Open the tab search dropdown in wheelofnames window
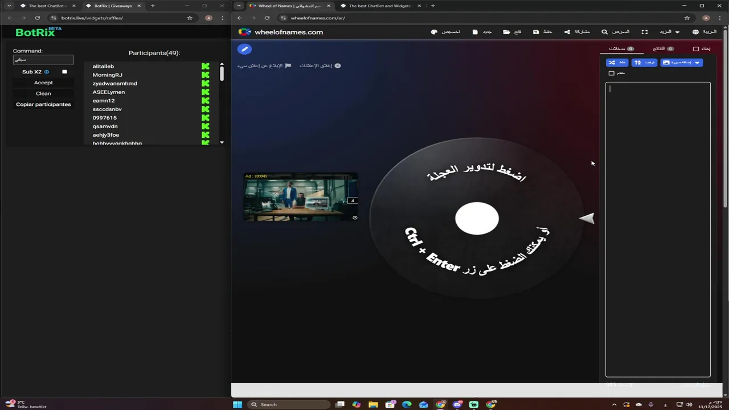Screen dimensions: 729x410 click(x=239, y=6)
